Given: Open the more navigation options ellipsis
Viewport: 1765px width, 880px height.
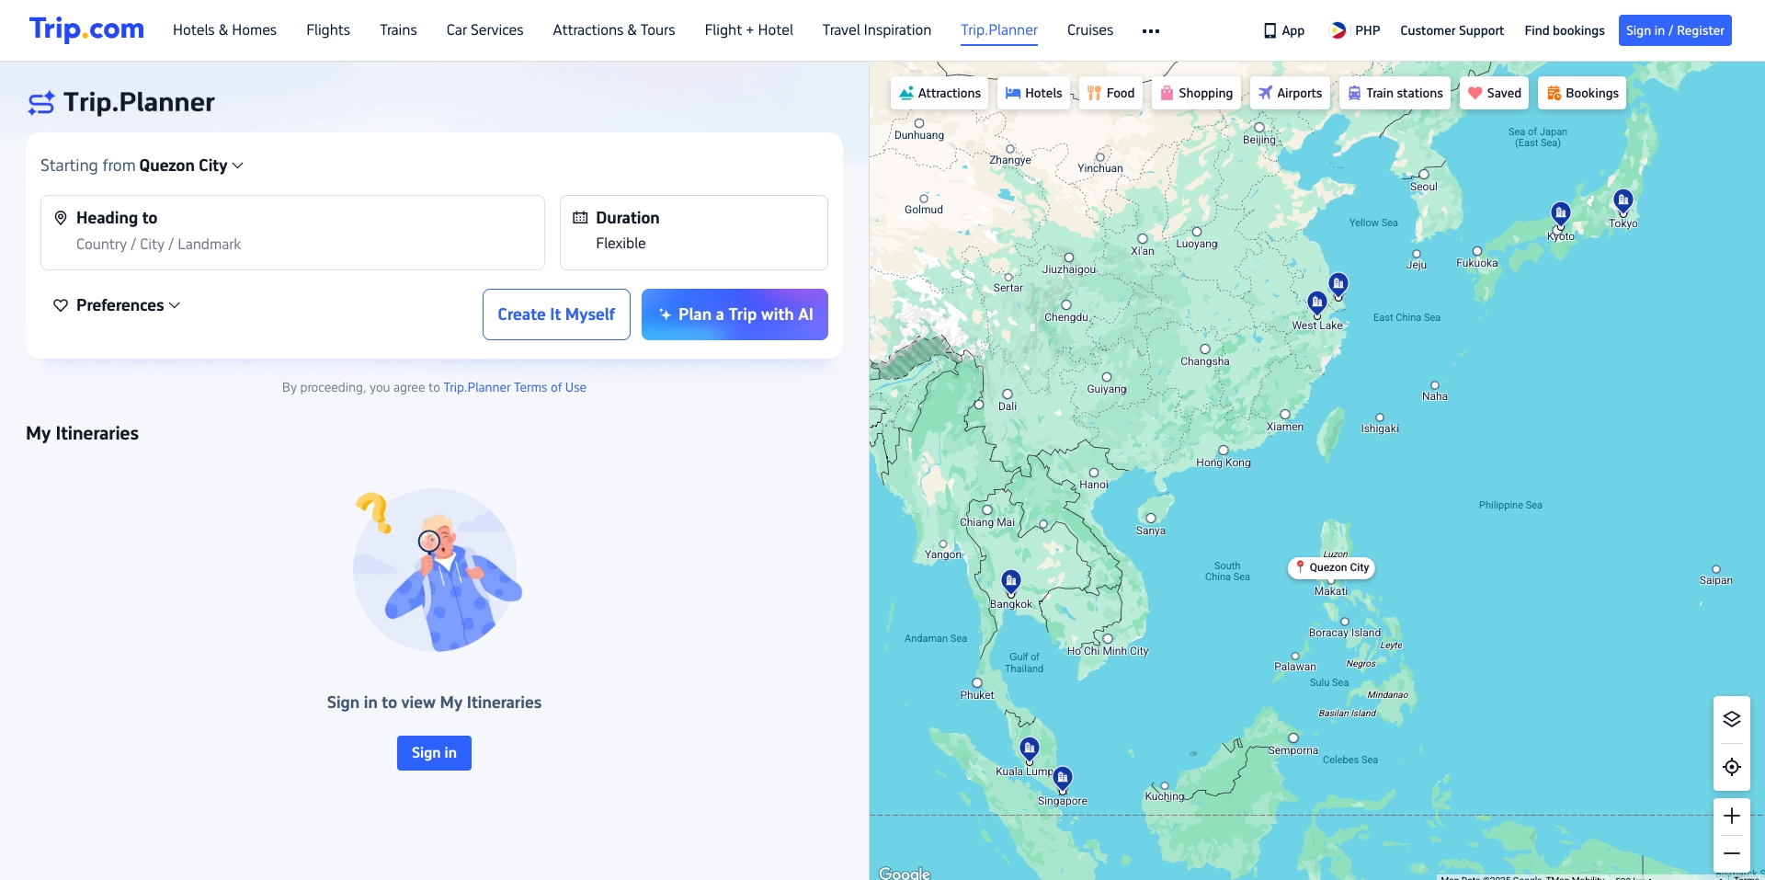Looking at the screenshot, I should pos(1150,31).
